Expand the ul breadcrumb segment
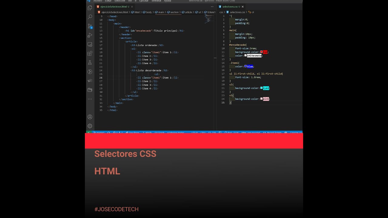 (x=198, y=12)
